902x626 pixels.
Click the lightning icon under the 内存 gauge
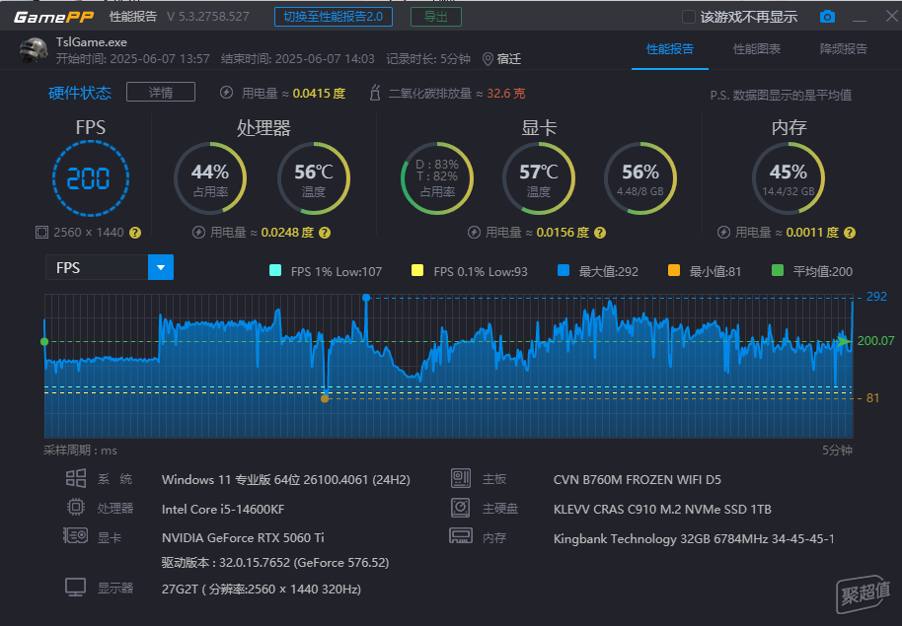723,233
